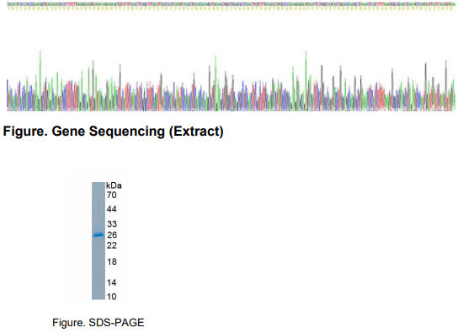Select the 26 kDa marker label
Screen dimensions: 463x333
pos(112,235)
